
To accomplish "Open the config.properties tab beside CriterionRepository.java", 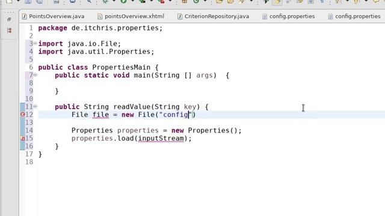I will (288, 16).
